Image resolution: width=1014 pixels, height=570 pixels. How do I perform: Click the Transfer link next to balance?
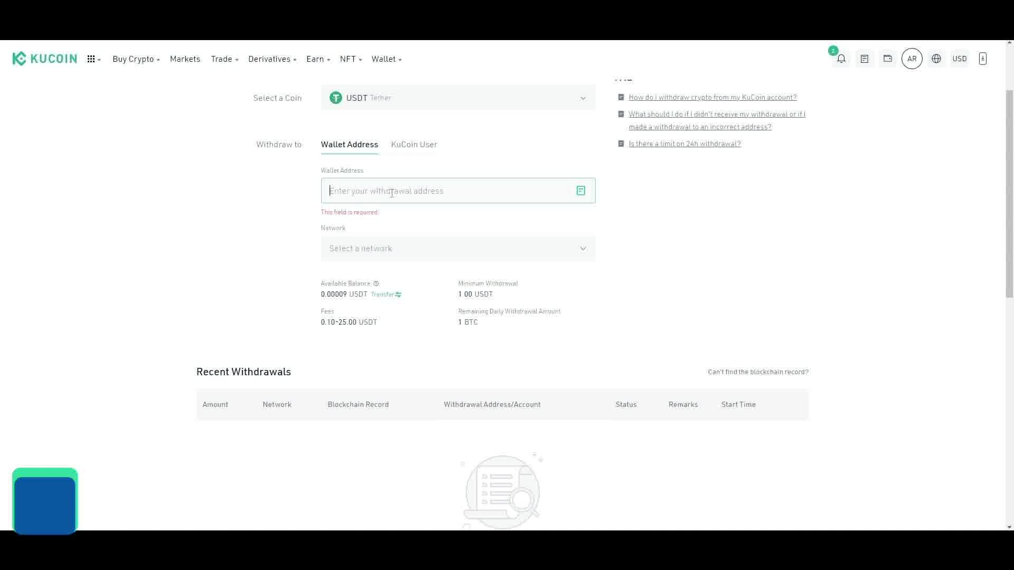(386, 294)
